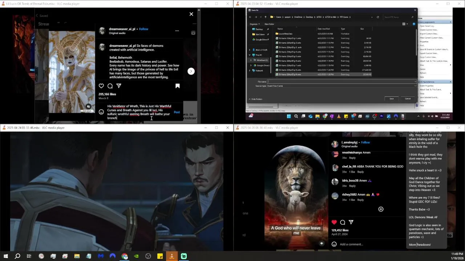This screenshot has height=261, width=465.
Task: Reply to richey2682's comment
Action: (360, 200)
